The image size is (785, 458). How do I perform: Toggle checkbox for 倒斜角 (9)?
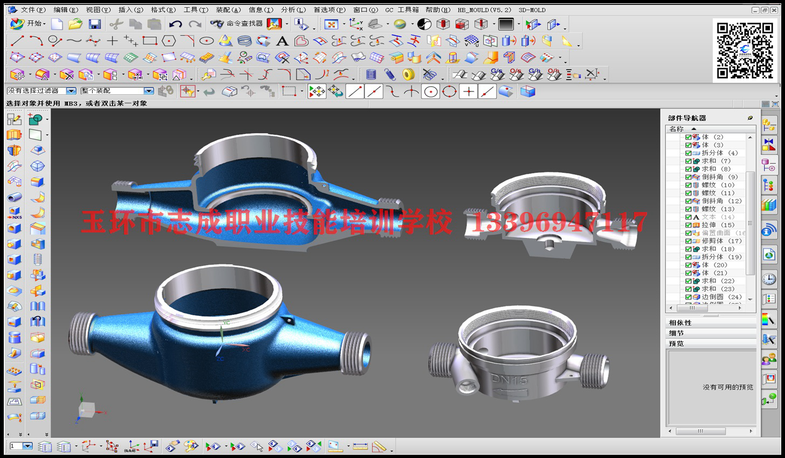(688, 177)
